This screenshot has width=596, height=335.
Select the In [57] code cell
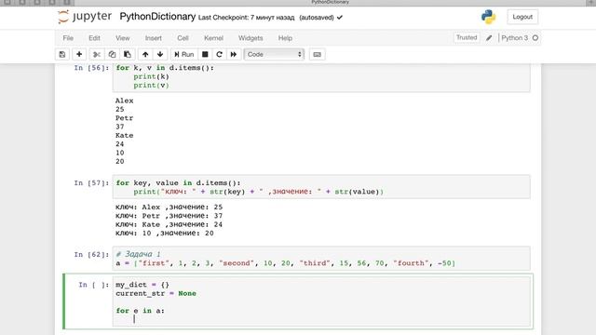tap(321, 187)
